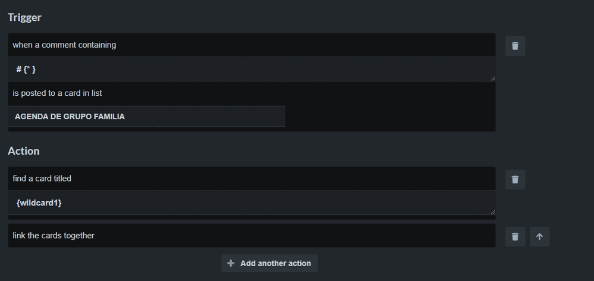Click the Action section heading

click(24, 151)
